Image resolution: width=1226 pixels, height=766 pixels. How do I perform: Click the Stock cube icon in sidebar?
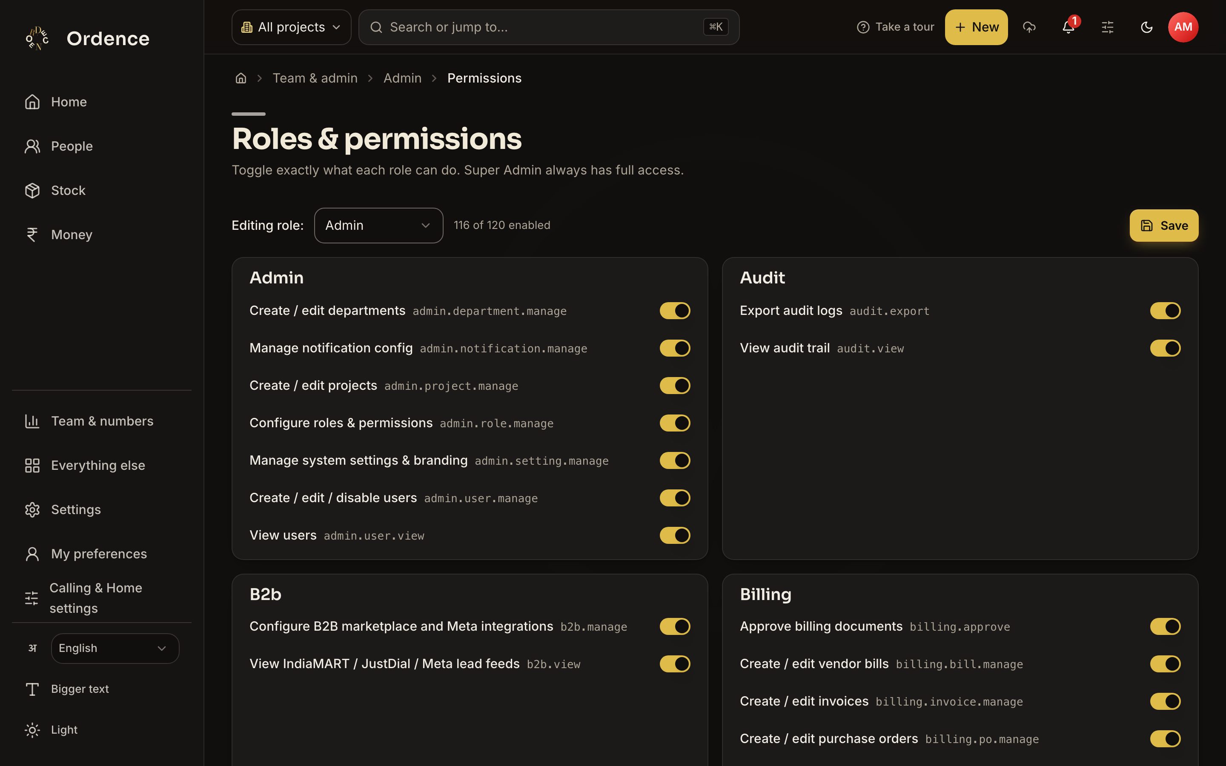coord(32,191)
